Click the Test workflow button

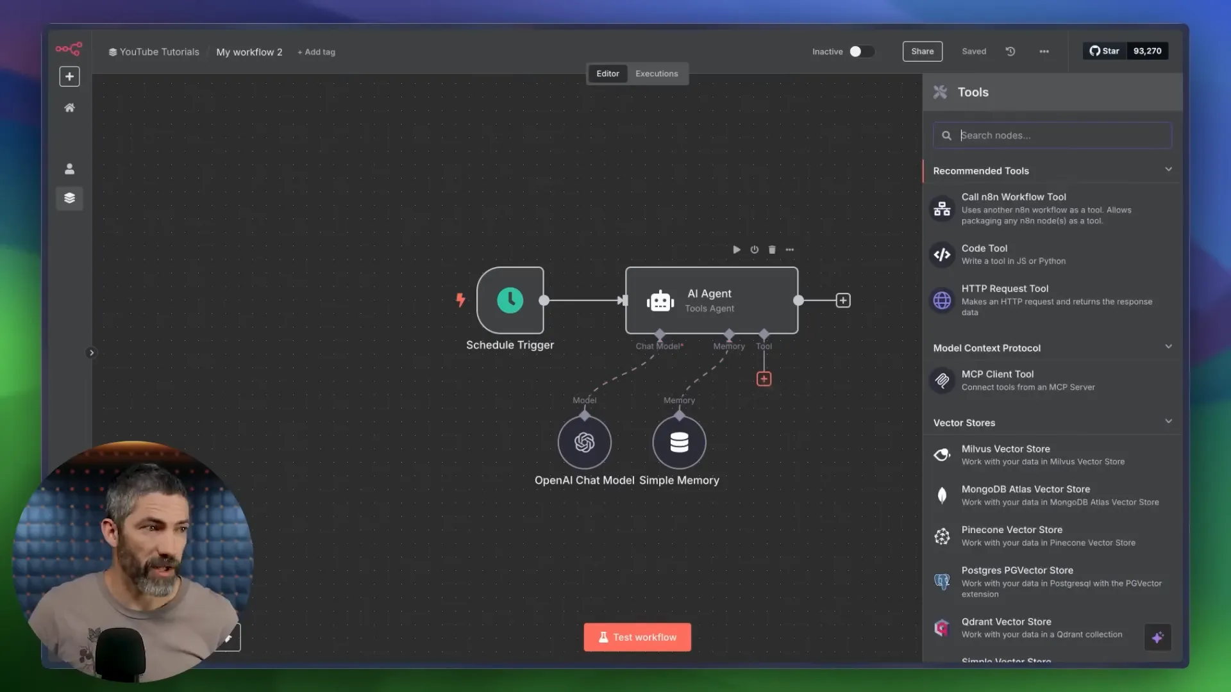pyautogui.click(x=637, y=637)
